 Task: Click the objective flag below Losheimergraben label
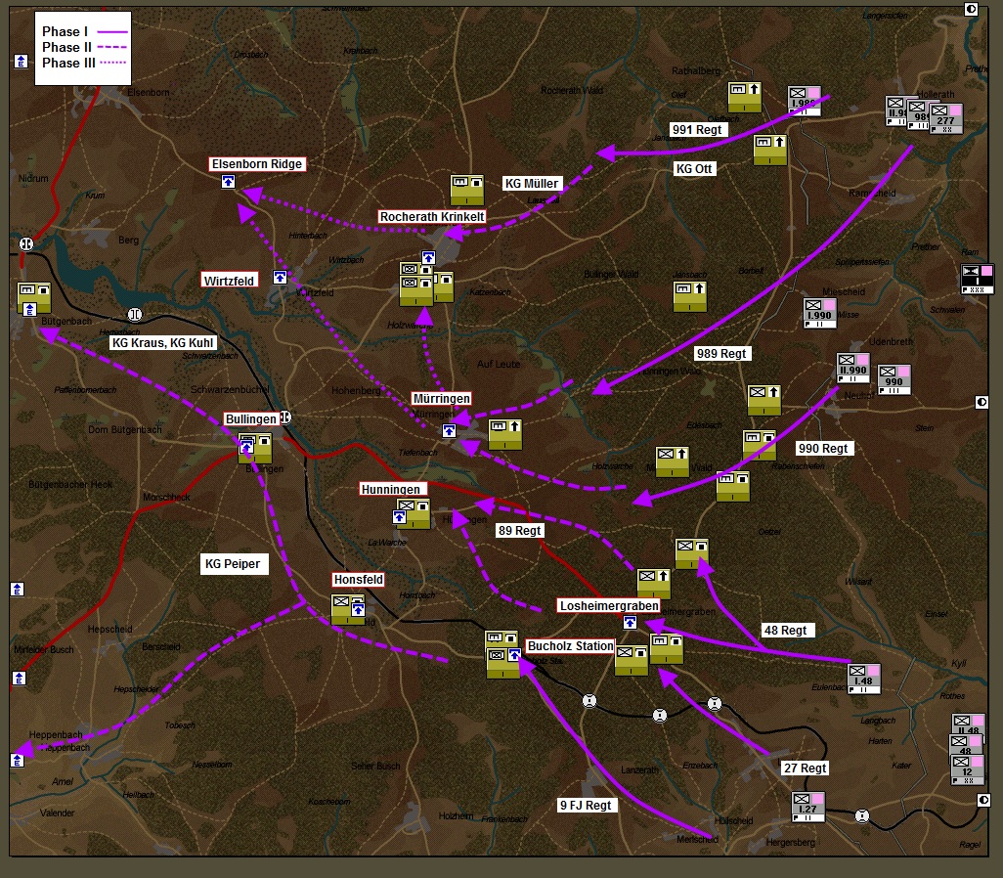coord(631,622)
